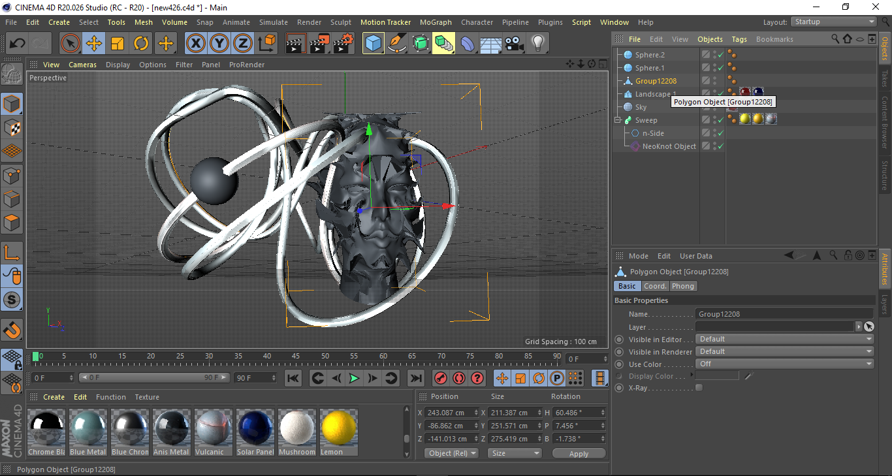
Task: Click the Undo arrow in toolbar
Action: coord(17,44)
